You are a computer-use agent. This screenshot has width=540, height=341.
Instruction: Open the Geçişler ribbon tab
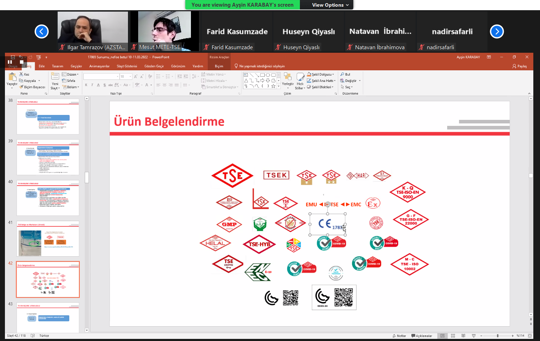[x=76, y=66]
